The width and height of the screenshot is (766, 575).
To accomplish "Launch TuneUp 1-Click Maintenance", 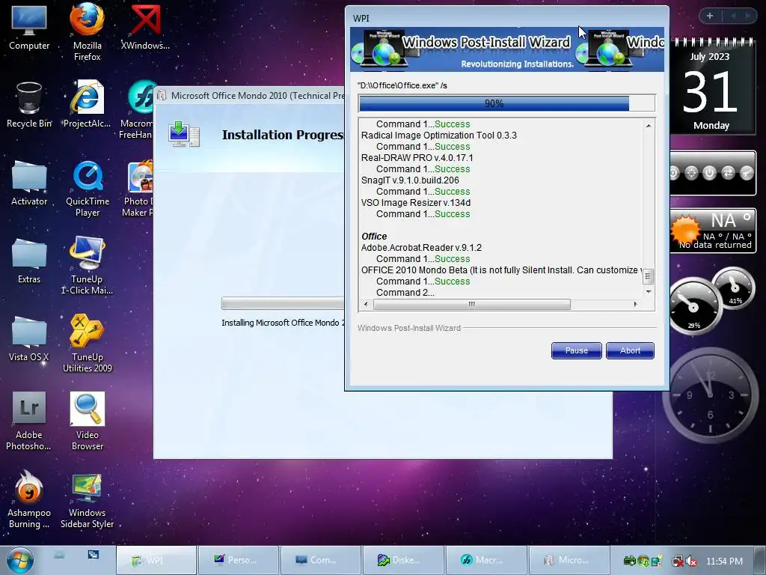I will [x=87, y=266].
